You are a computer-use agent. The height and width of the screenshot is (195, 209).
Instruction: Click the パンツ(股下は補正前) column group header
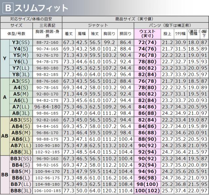coord(171,25)
